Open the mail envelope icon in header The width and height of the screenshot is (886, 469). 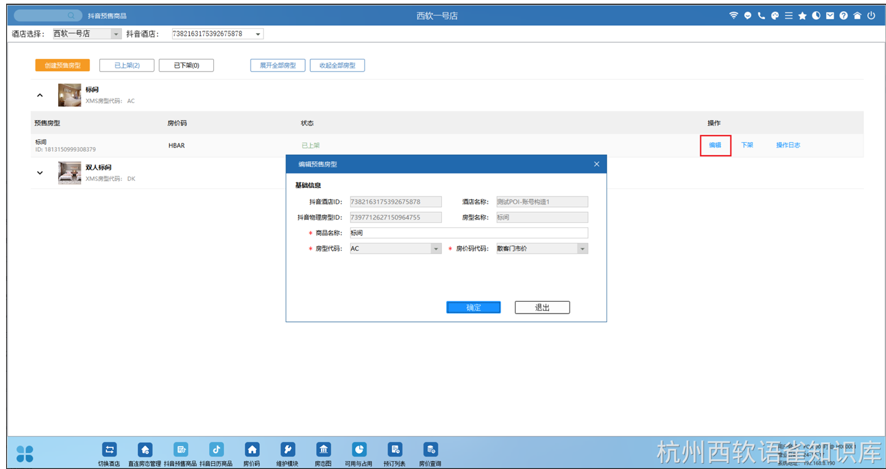click(x=830, y=16)
